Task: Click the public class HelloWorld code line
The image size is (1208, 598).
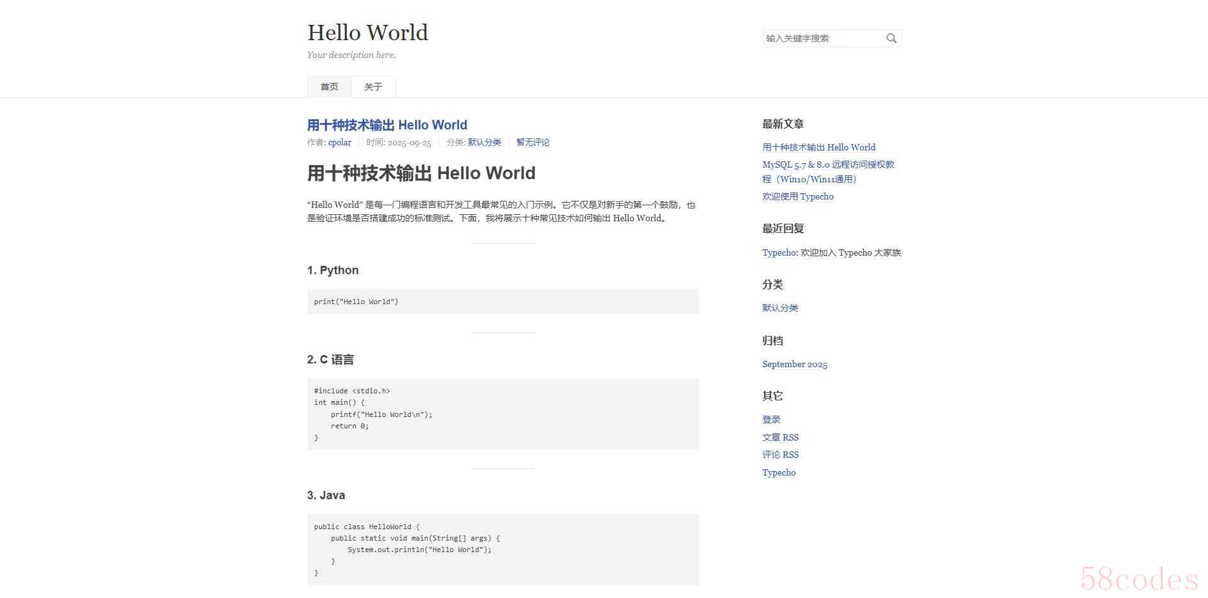Action: (367, 527)
